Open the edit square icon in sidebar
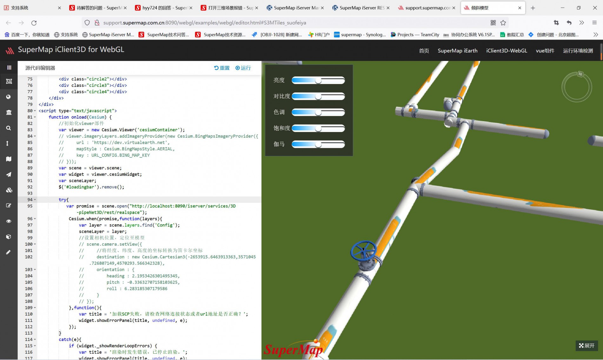Screen dimensions: 603x360 9,206
